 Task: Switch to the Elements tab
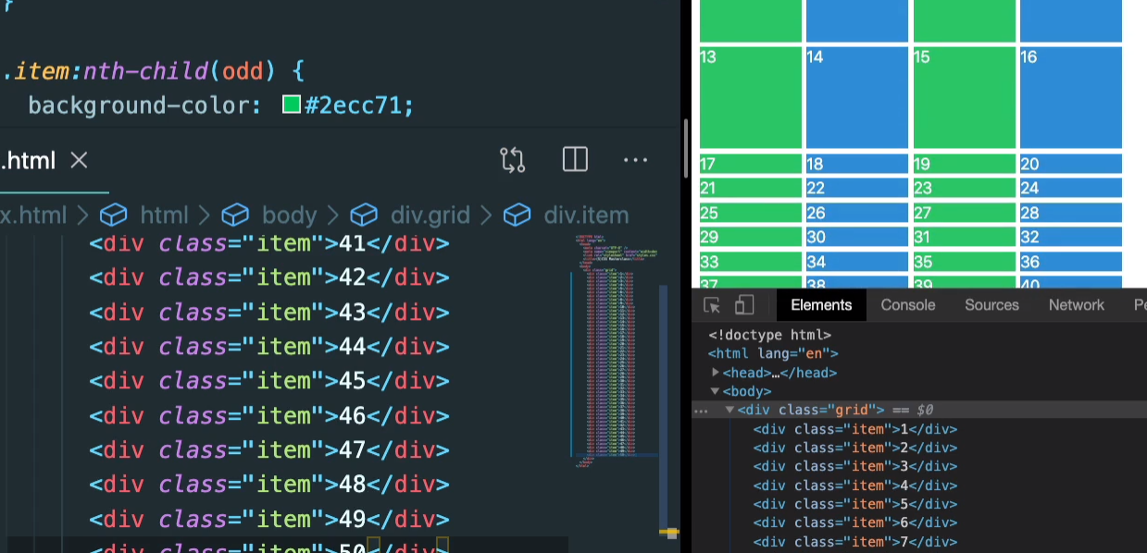pyautogui.click(x=821, y=305)
